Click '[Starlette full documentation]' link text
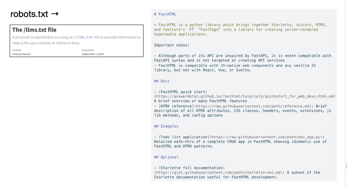The image size is (347, 188). 191,168
